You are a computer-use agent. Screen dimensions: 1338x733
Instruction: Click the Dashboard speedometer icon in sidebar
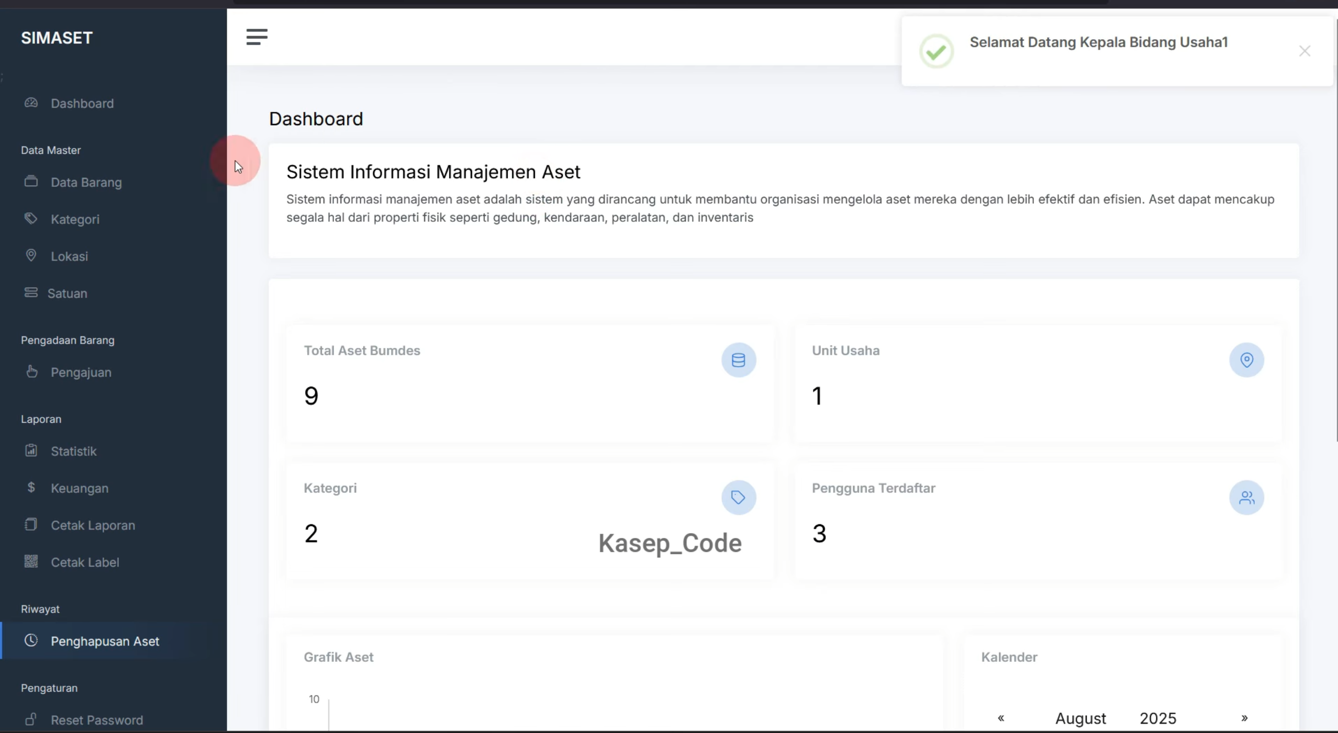(31, 103)
